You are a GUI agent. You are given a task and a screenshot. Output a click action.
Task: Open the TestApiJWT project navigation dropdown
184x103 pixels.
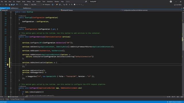(30, 10)
